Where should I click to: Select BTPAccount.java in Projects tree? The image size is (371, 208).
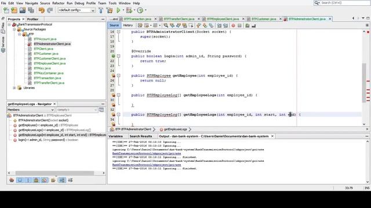point(45,39)
